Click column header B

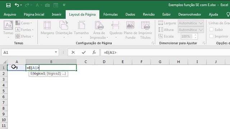51,62
